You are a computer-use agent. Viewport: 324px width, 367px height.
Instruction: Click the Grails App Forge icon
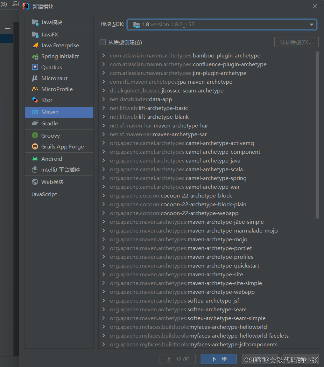[35, 146]
